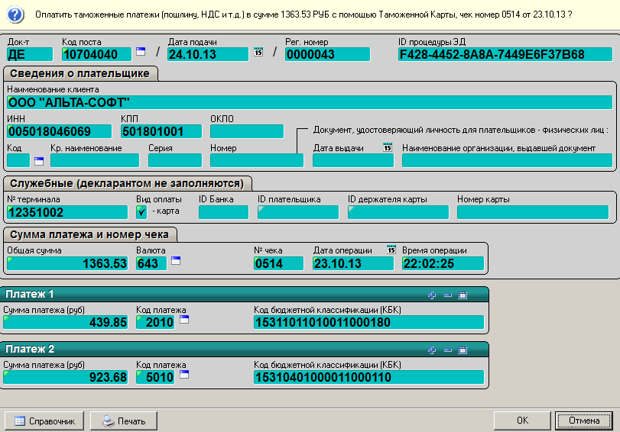This screenshot has height=432, width=620.
Task: Click the Справочник button
Action: 44,421
